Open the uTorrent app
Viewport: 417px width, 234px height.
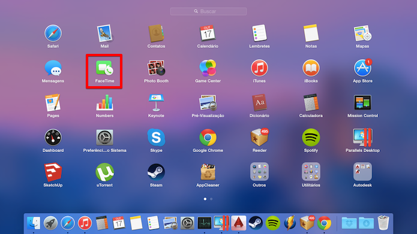(104, 172)
